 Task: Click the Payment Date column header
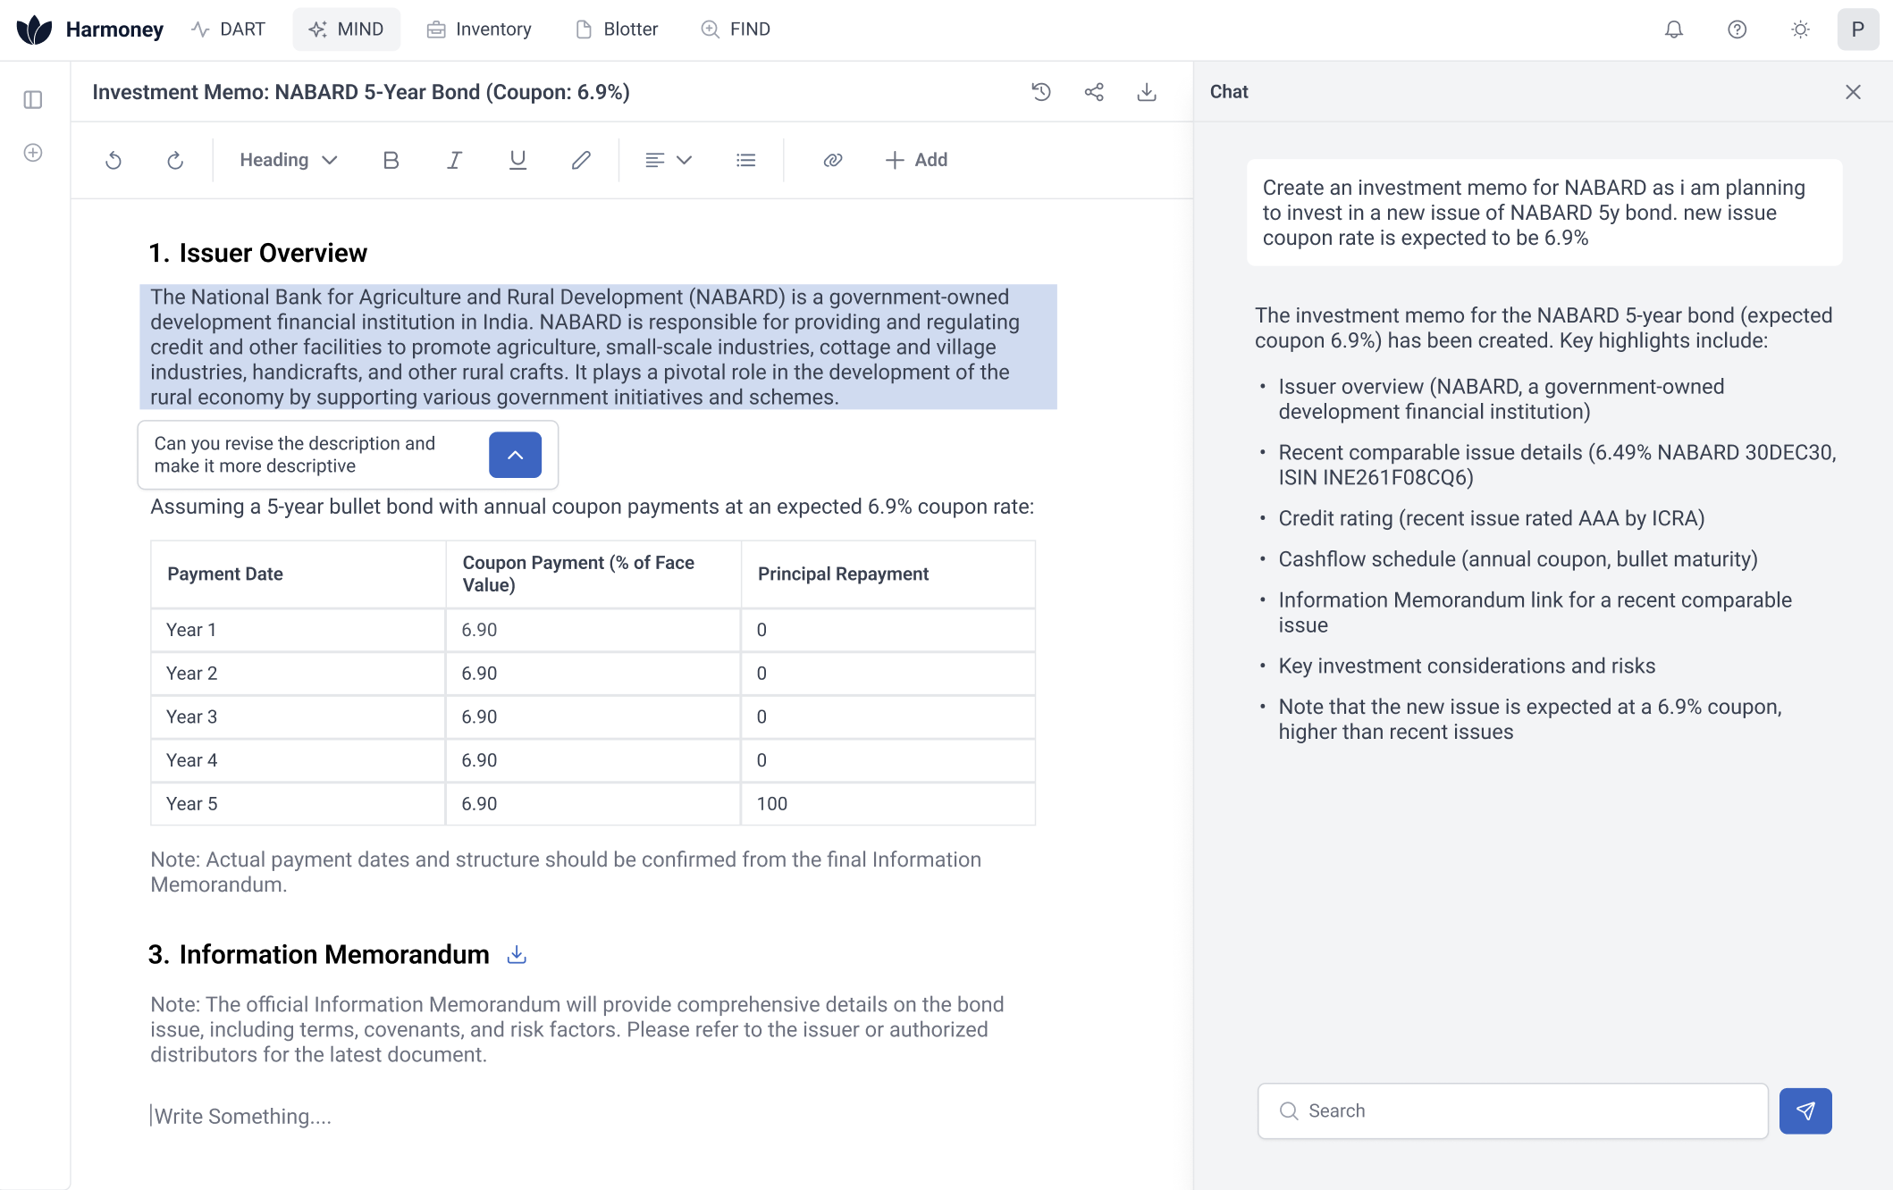click(x=298, y=574)
